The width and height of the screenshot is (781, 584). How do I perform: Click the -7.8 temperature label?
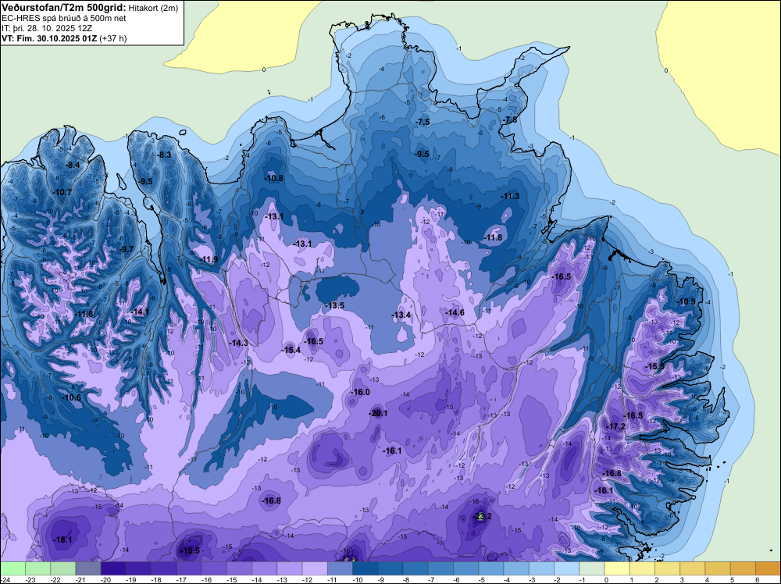[x=510, y=120]
